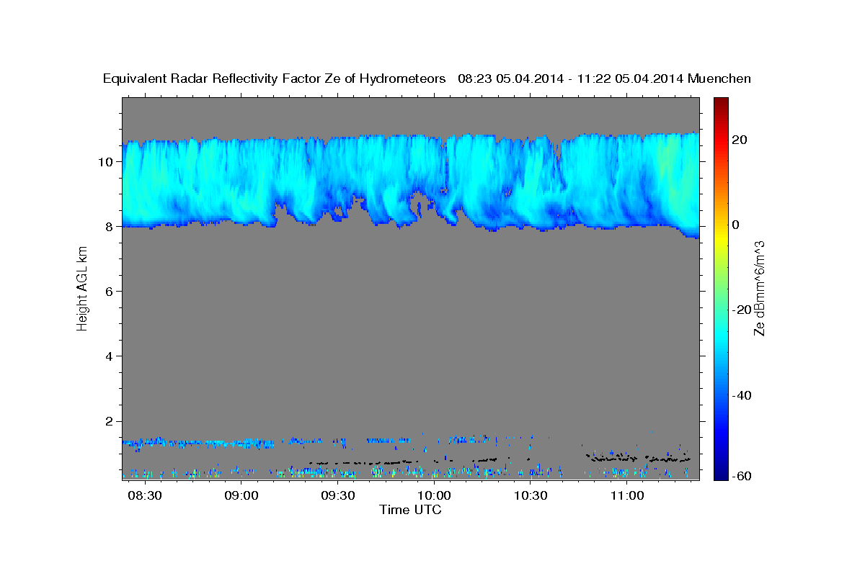Click the plot title 'Equivalent Radar Reflectivity Factor Ze of Hydrometeors'
865x576 pixels.
(275, 79)
